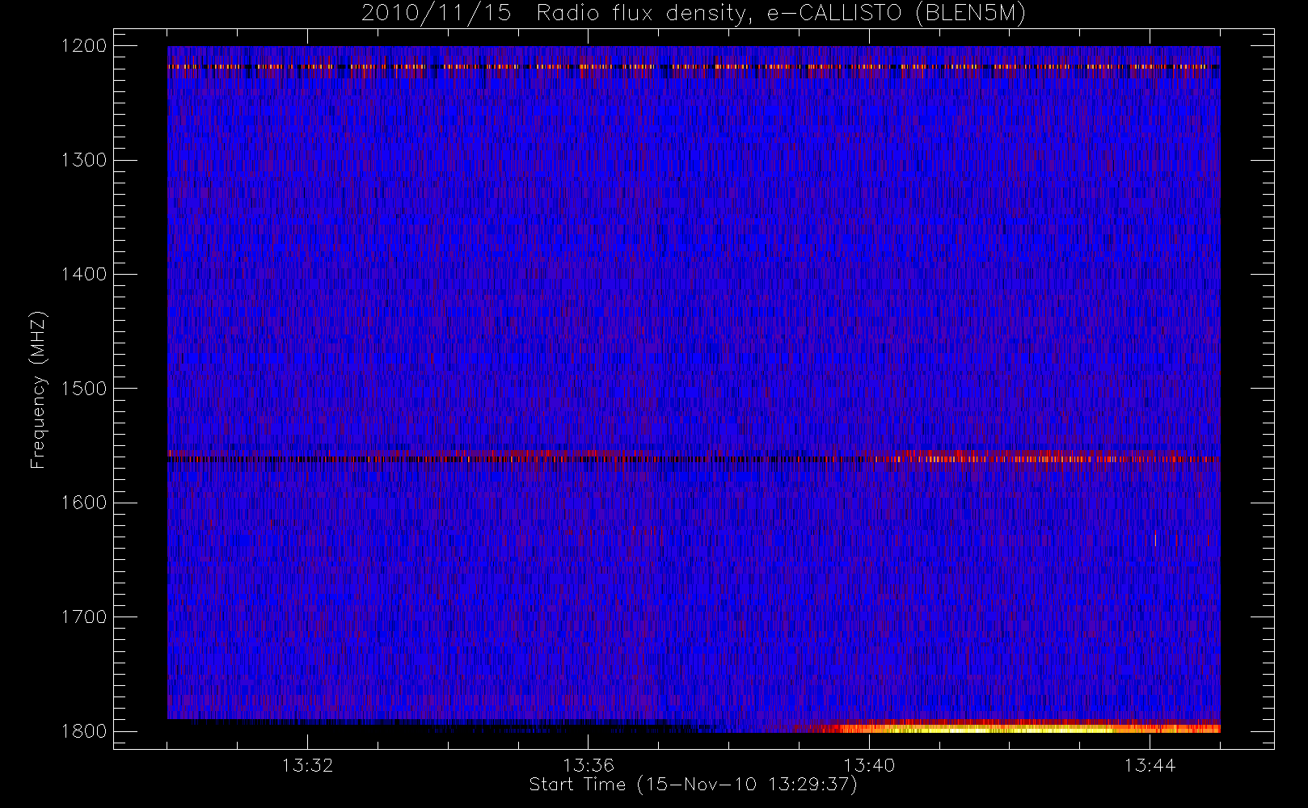The image size is (1308, 808).
Task: Click the plot title '2010/11/15 Radio flux density'
Action: 694,14
